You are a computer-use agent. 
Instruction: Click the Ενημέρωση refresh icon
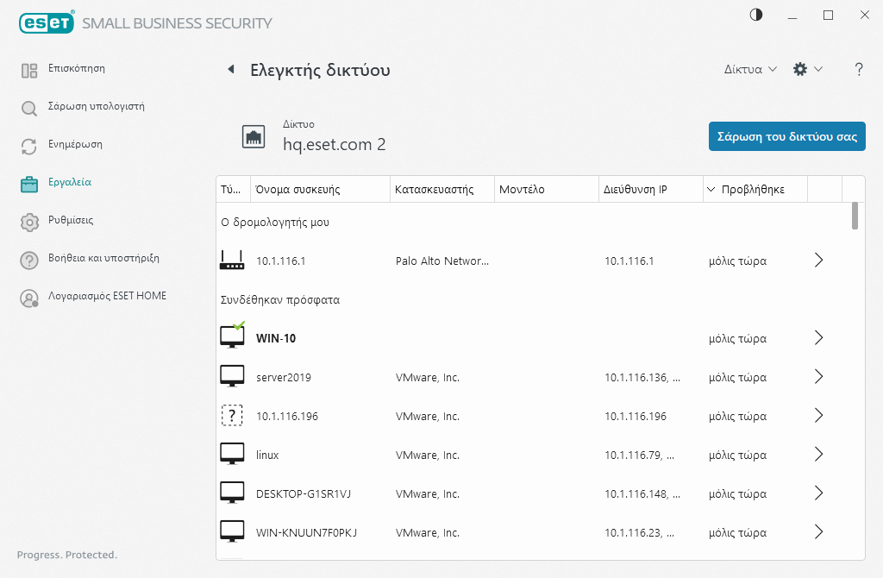(29, 147)
